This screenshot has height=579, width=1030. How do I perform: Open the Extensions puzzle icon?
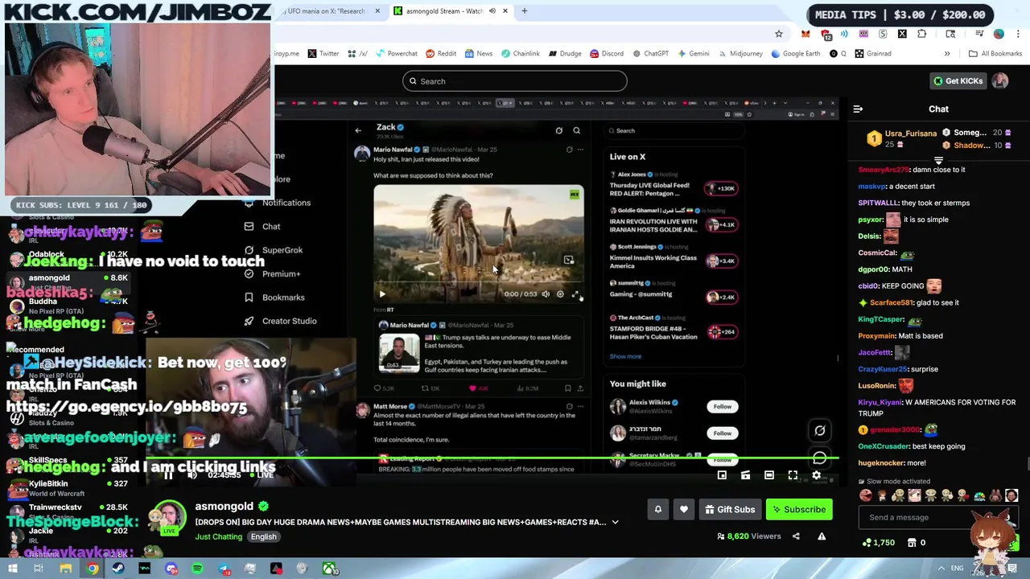(x=922, y=34)
